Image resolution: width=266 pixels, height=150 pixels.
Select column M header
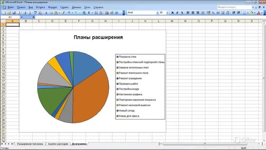click(x=172, y=21)
